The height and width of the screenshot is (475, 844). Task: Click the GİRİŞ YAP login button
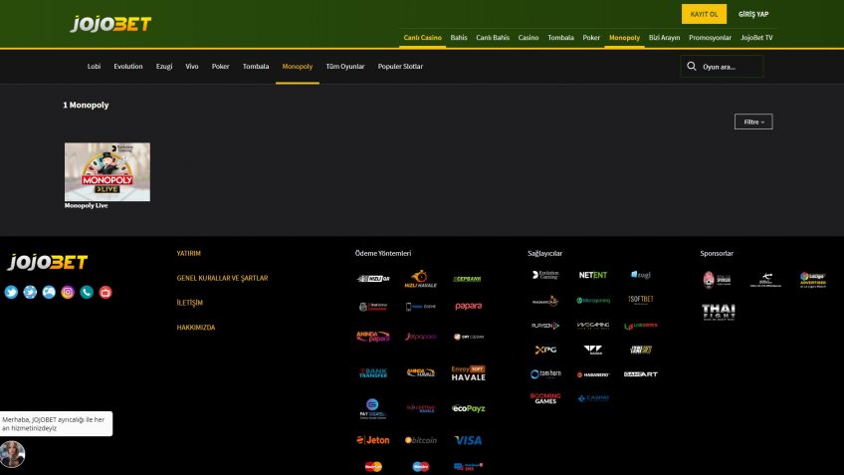pos(753,14)
